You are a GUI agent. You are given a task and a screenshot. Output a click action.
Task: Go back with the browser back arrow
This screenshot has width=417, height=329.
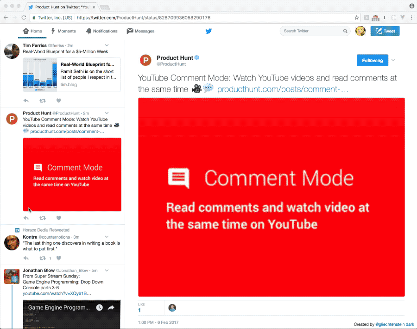[6, 18]
